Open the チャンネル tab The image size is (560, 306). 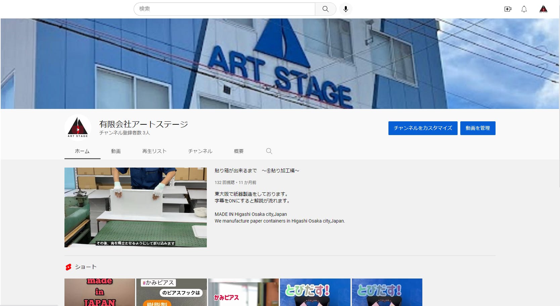tap(200, 151)
